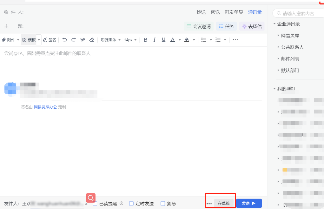Image resolution: width=324 pixels, height=209 pixels.
Task: Create a 表扬信 praise letter
Action: coord(252,26)
